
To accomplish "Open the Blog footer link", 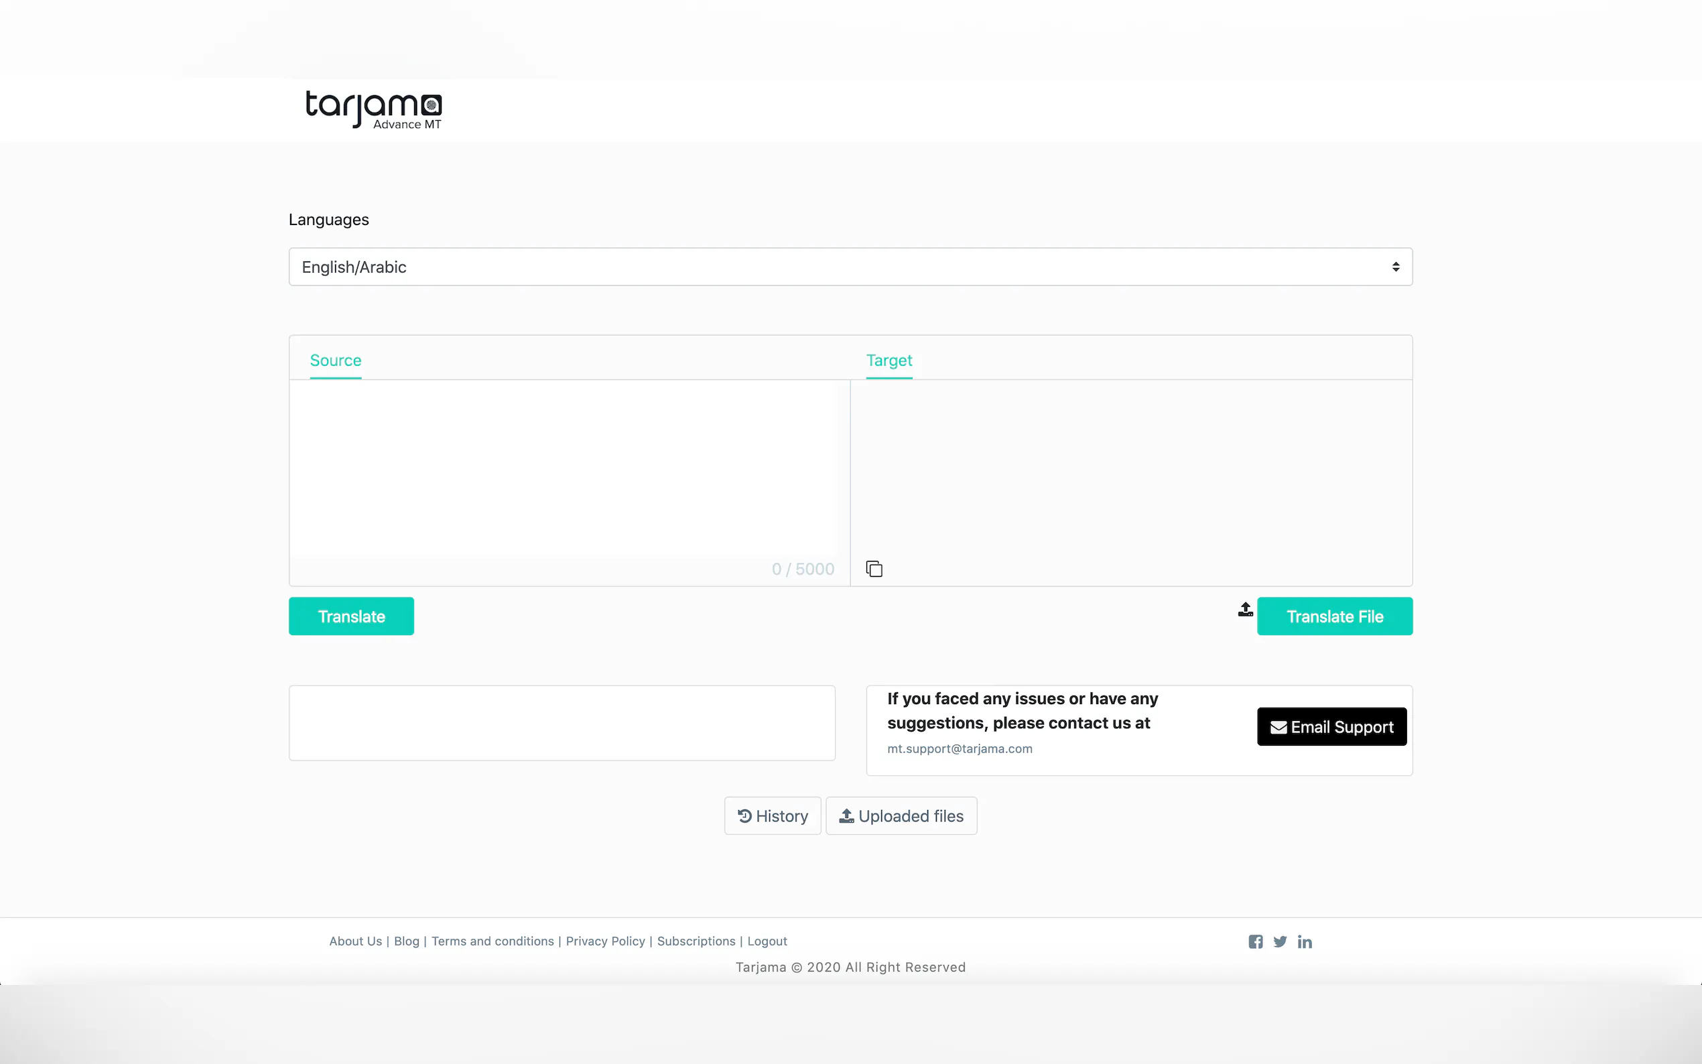I will click(407, 941).
